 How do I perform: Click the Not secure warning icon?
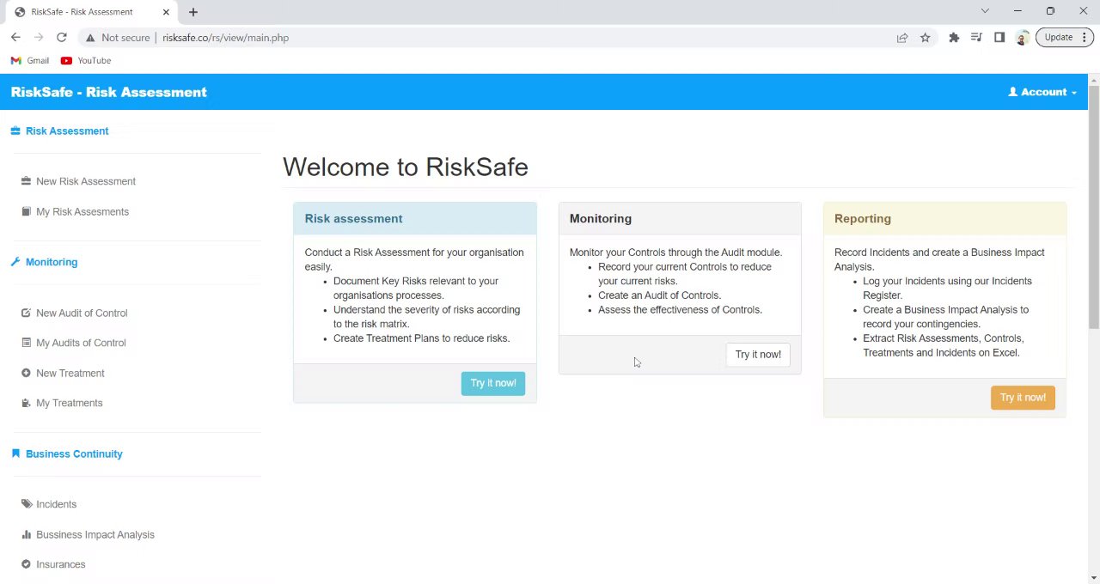(x=90, y=38)
